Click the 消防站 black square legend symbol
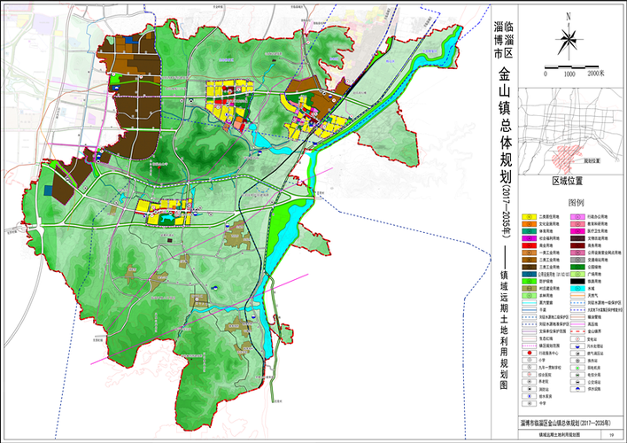The height and width of the screenshot is (443, 627). (x=529, y=389)
